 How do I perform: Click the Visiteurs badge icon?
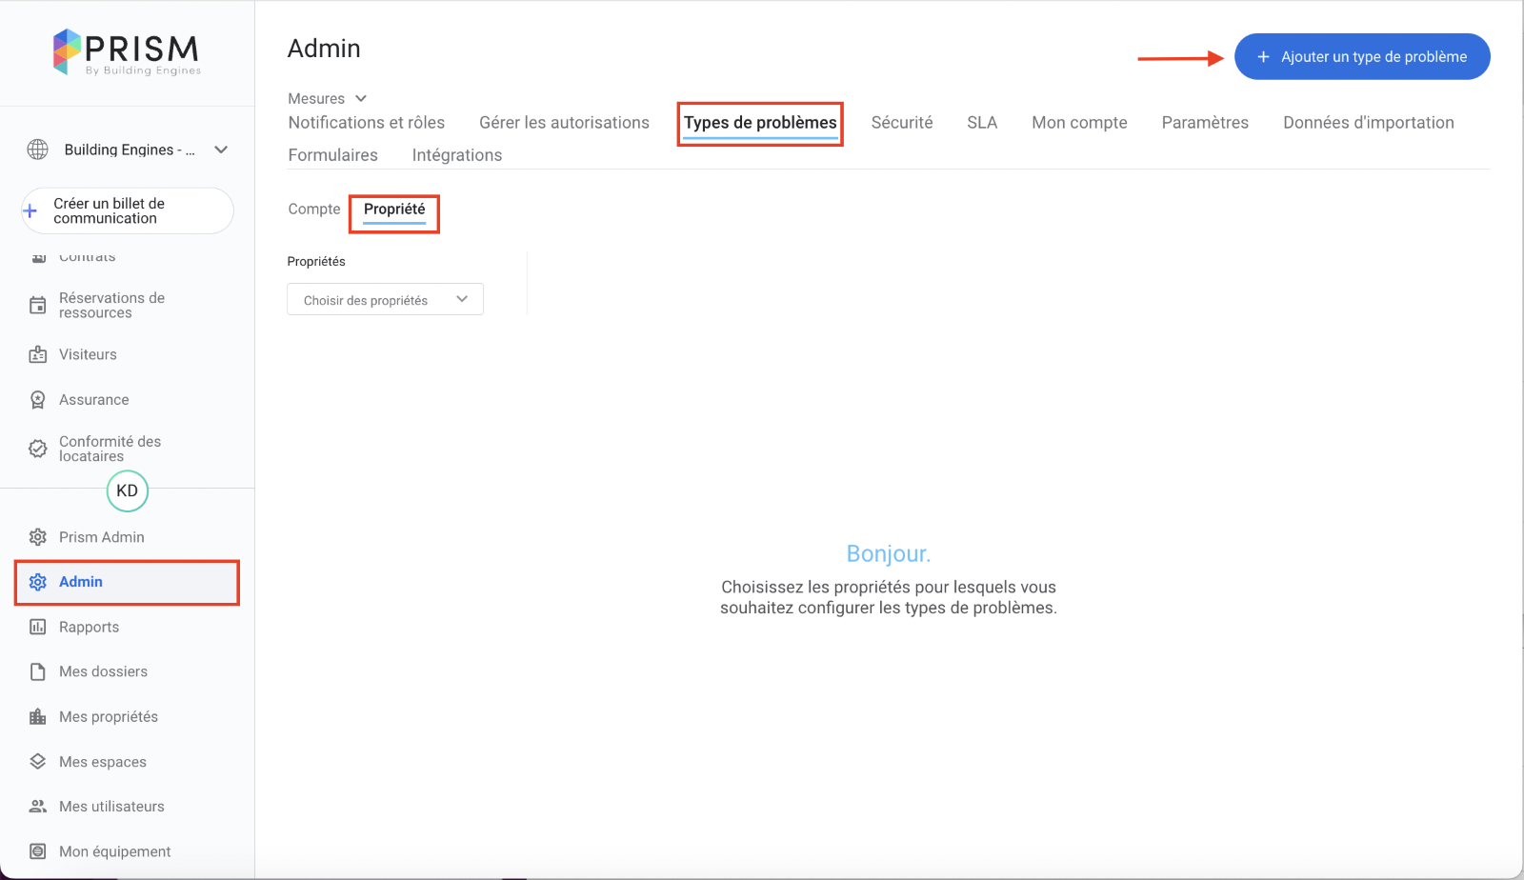38,354
